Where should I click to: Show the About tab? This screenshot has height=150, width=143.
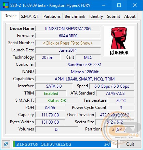click(130, 16)
